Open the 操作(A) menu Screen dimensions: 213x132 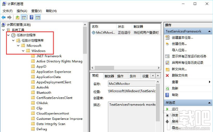(x=22, y=11)
